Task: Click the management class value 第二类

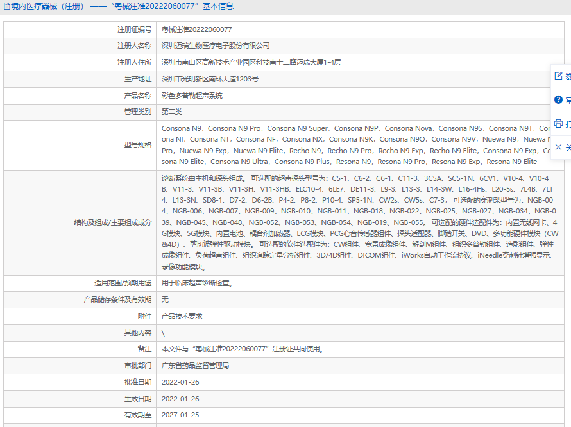Action: click(171, 112)
